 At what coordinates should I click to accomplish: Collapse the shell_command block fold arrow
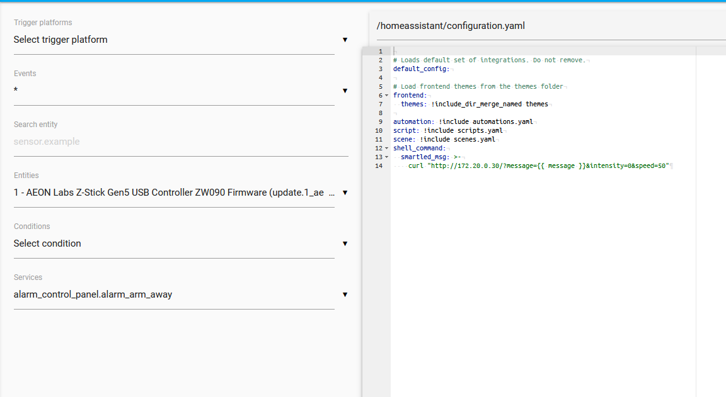pos(386,148)
